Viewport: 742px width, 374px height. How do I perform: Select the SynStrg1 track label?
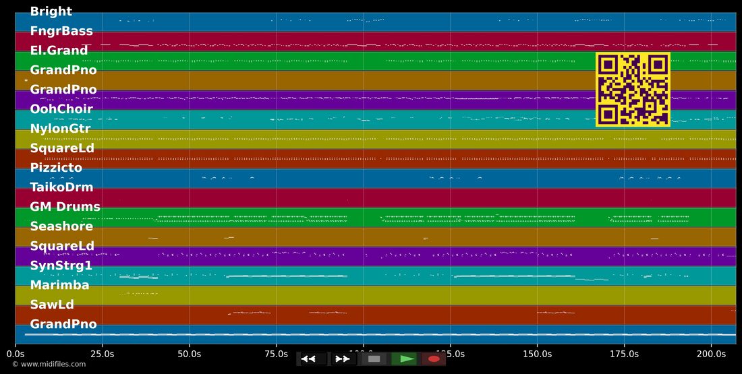coord(61,266)
